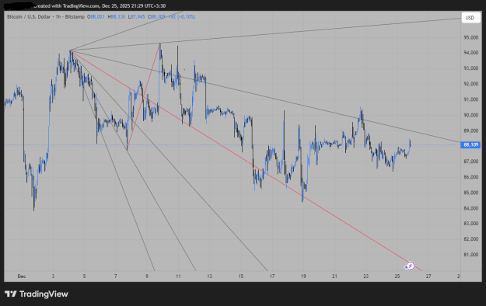The width and height of the screenshot is (486, 306).
Task: Click the 85,000 price axis label
Action: click(470, 193)
